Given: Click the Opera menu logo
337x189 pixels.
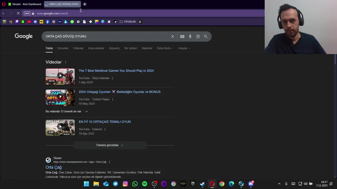Looking at the screenshot, I should tap(4, 4).
